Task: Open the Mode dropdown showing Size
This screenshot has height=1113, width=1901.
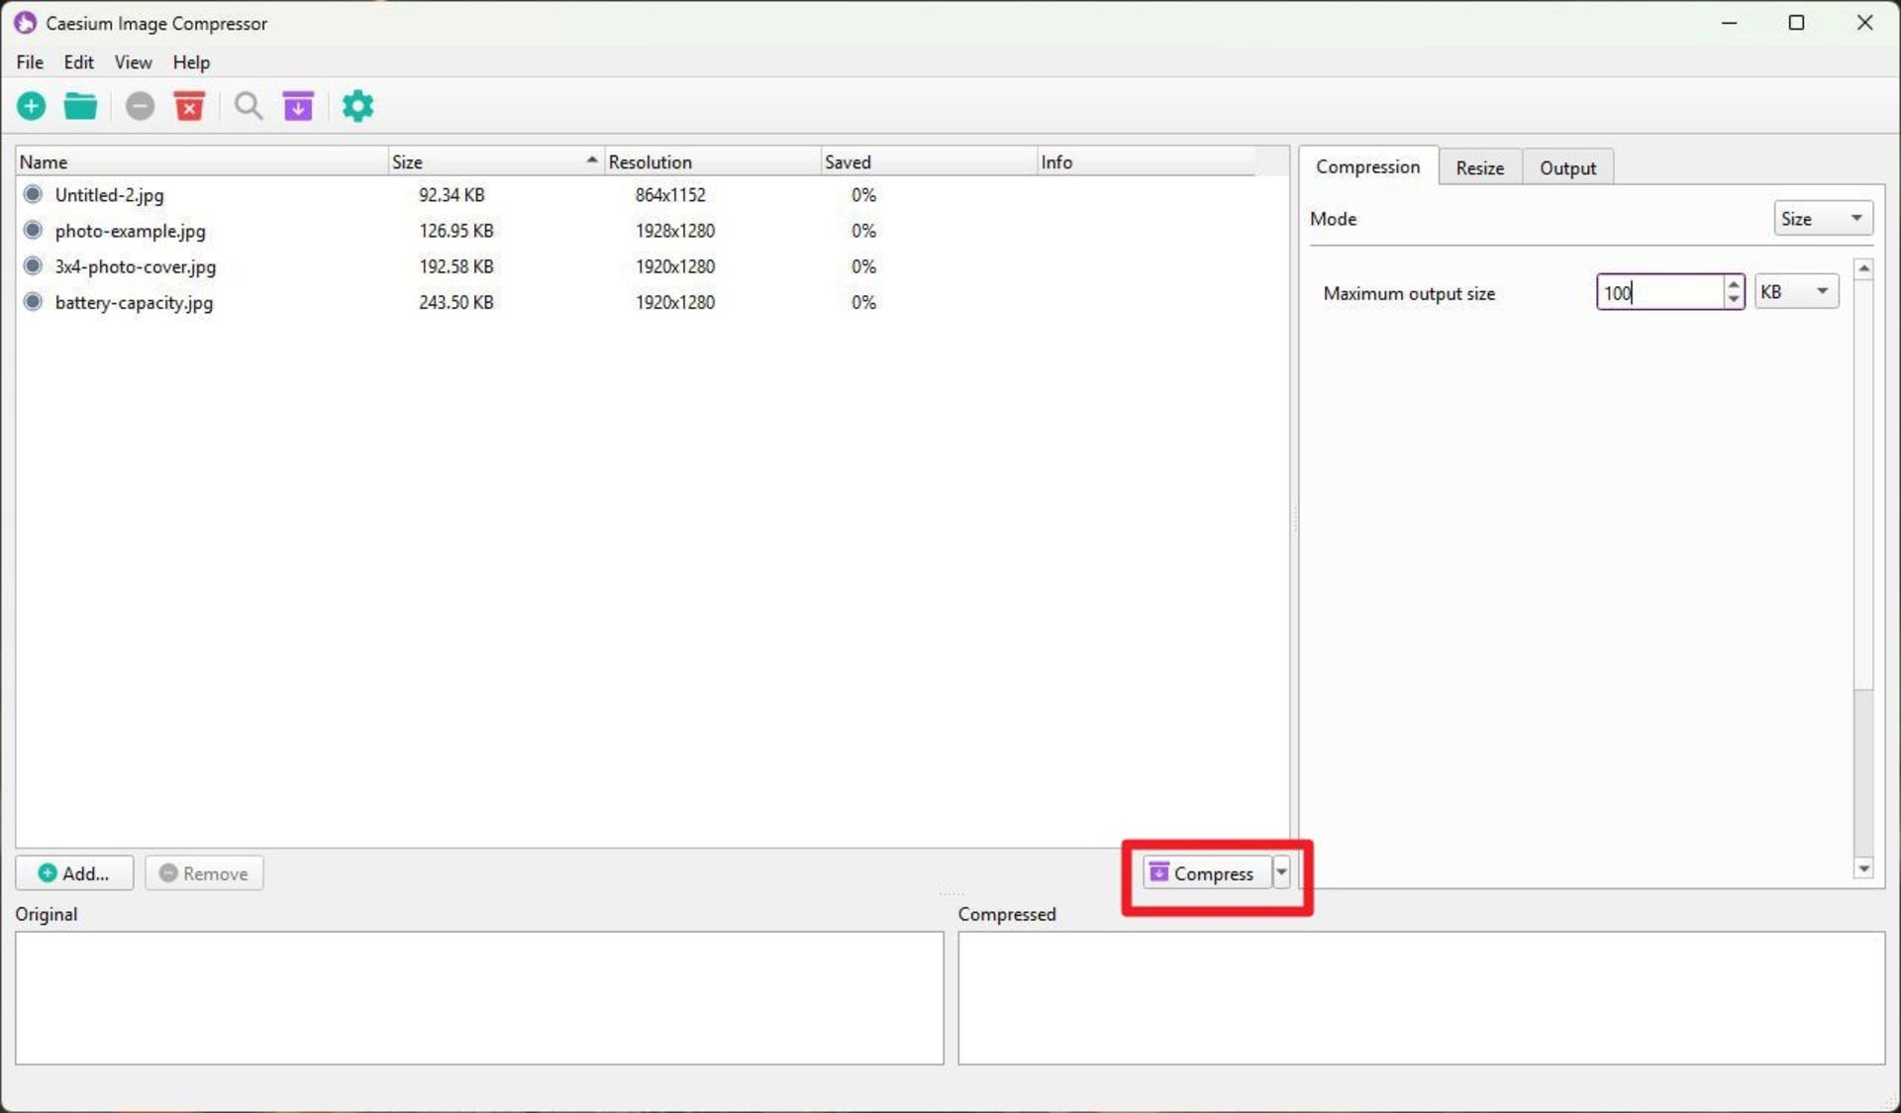Action: (x=1822, y=219)
